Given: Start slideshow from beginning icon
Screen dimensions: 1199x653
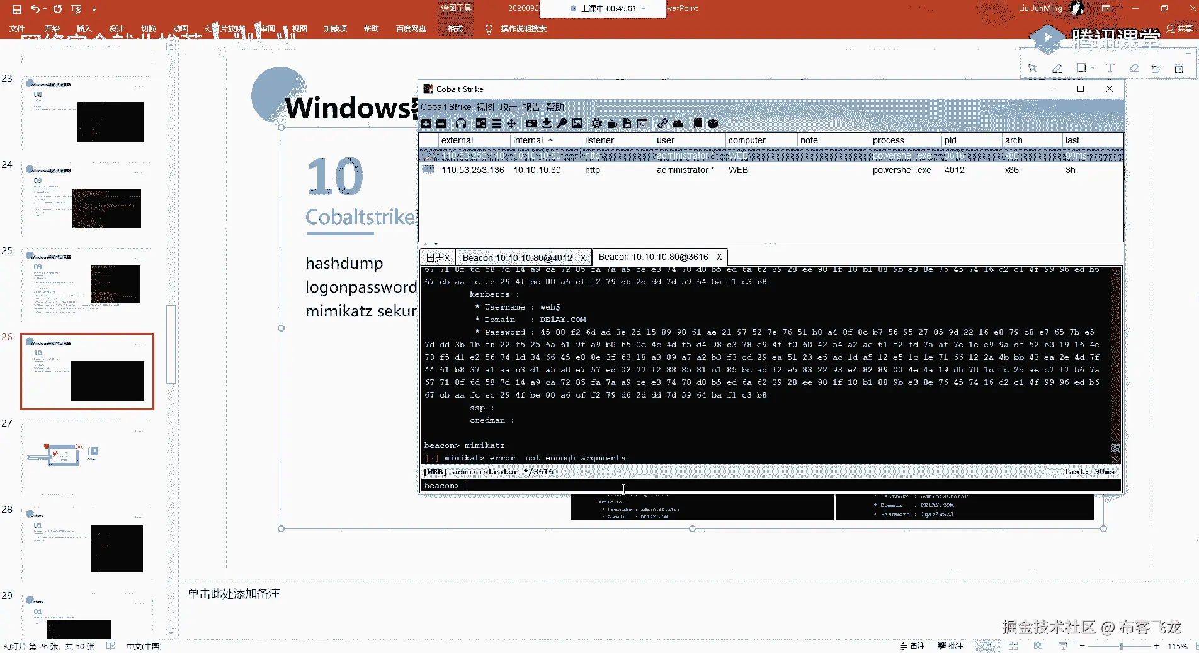Looking at the screenshot, I should pyautogui.click(x=76, y=9).
